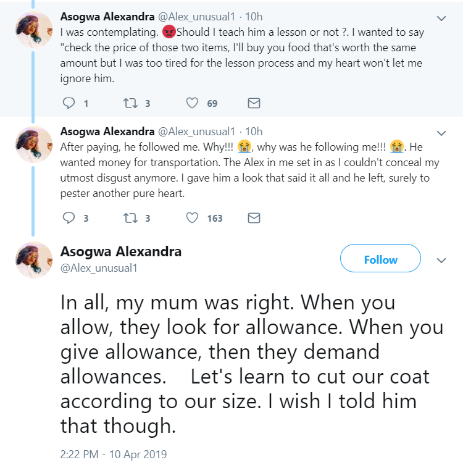Open more options on first tweet
The height and width of the screenshot is (465, 463).
tap(441, 18)
